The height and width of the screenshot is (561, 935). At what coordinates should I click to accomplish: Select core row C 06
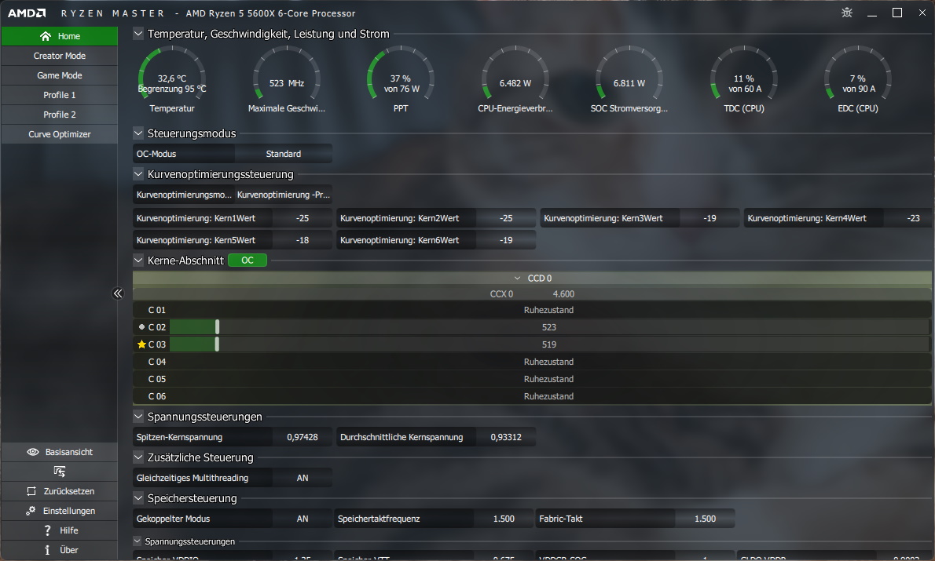pyautogui.click(x=532, y=397)
